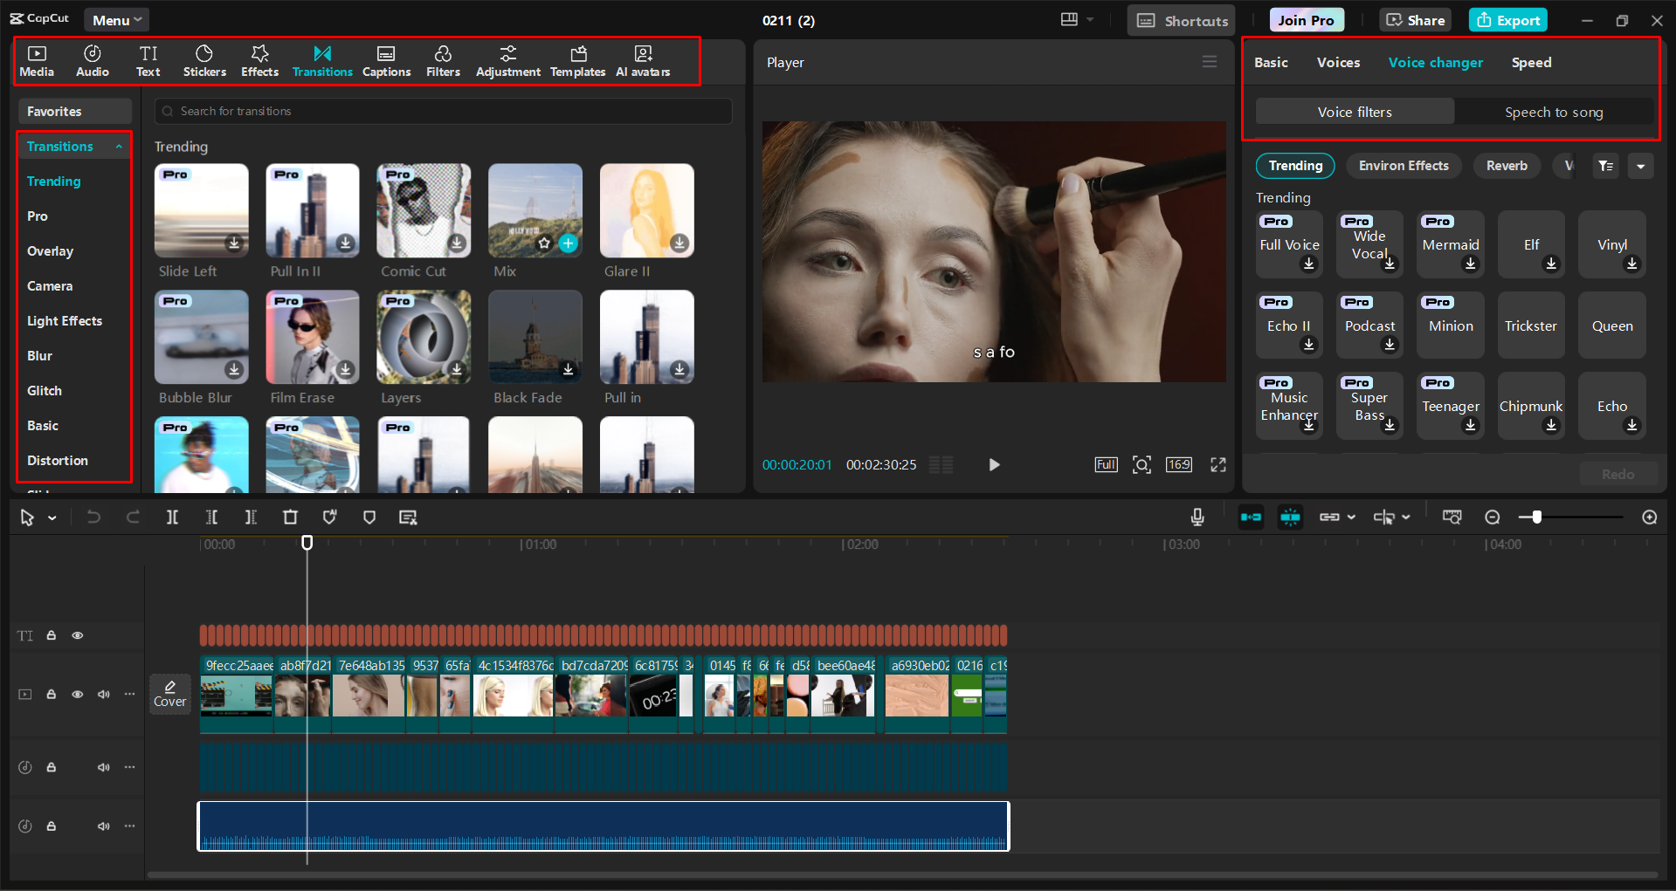Mute the audio track
This screenshot has width=1676, height=891.
[x=103, y=767]
